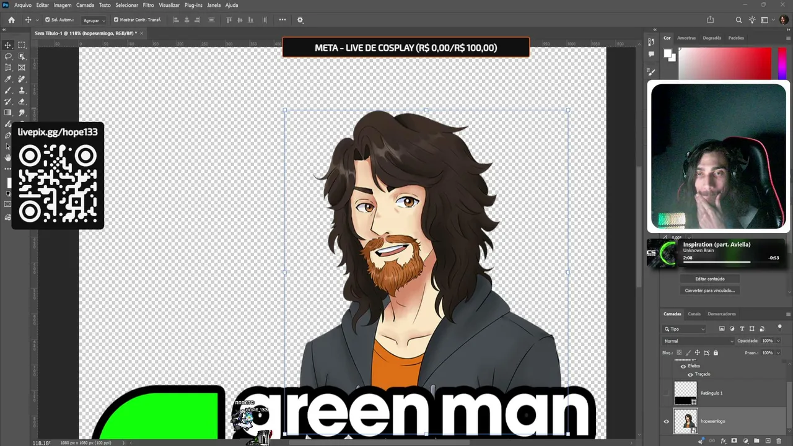Open the Move tool preset dropdown arrow
Image resolution: width=793 pixels, height=446 pixels.
[x=38, y=20]
